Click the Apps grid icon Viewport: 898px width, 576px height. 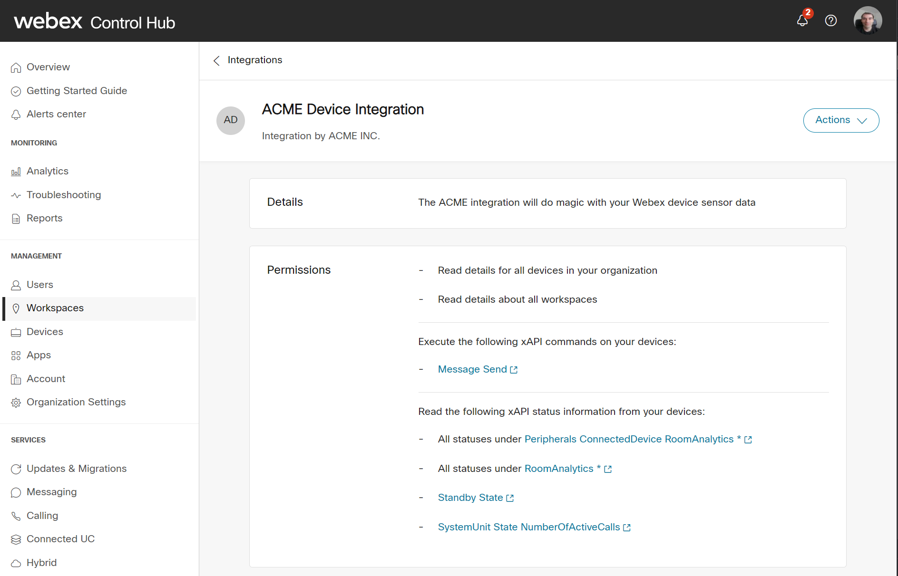[x=16, y=355]
